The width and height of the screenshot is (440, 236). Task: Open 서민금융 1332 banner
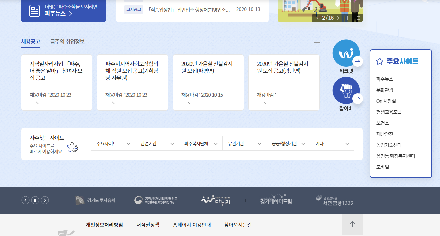click(x=335, y=200)
